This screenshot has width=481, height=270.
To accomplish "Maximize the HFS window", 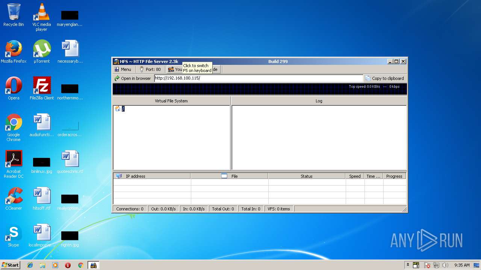I will 396,61.
